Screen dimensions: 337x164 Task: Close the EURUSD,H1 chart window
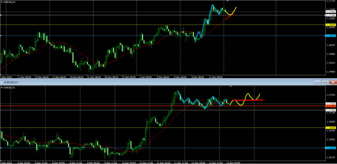click(x=333, y=82)
